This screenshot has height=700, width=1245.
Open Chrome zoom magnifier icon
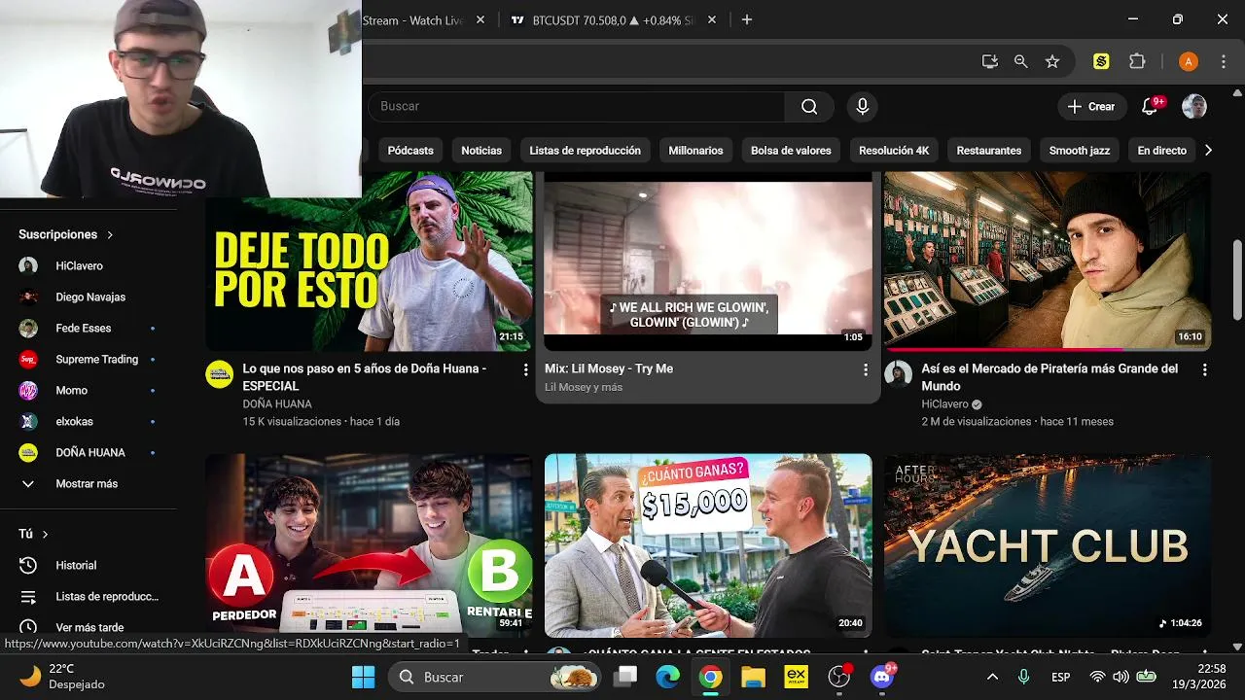1020,61
